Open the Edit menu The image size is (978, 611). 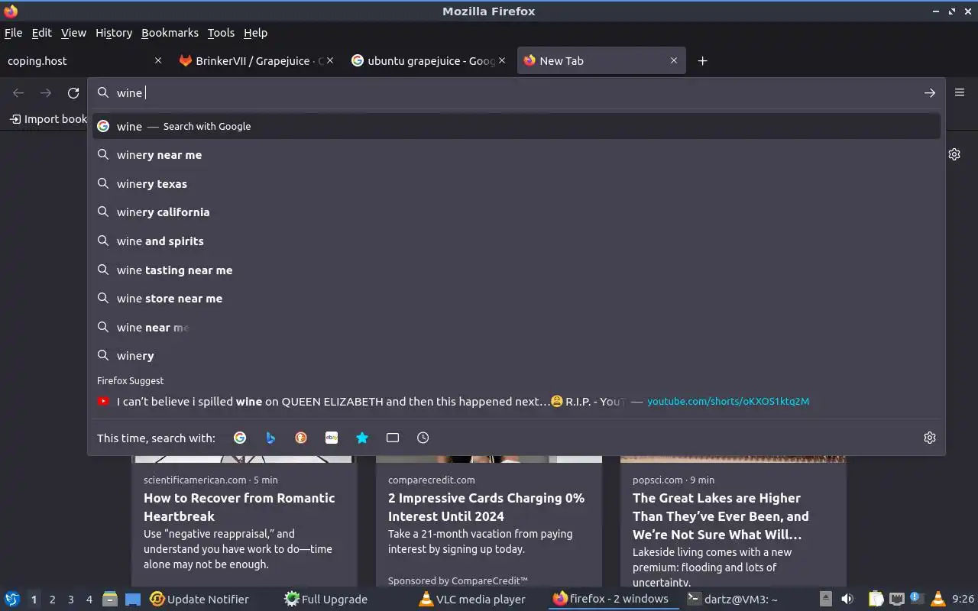(41, 33)
